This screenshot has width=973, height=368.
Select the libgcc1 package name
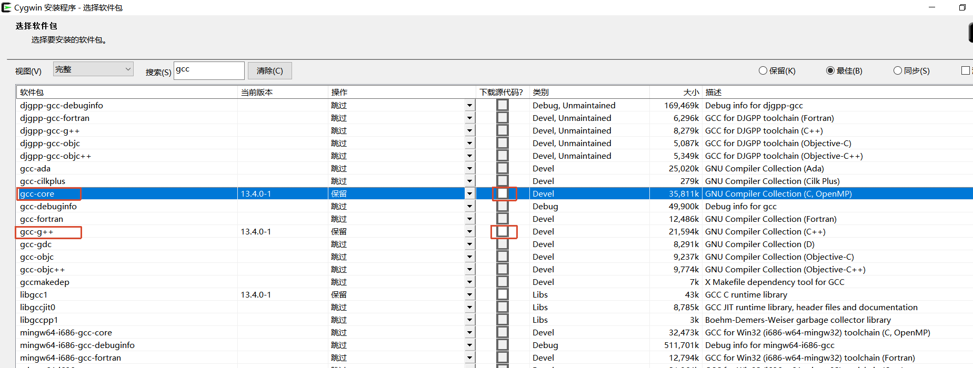click(34, 295)
